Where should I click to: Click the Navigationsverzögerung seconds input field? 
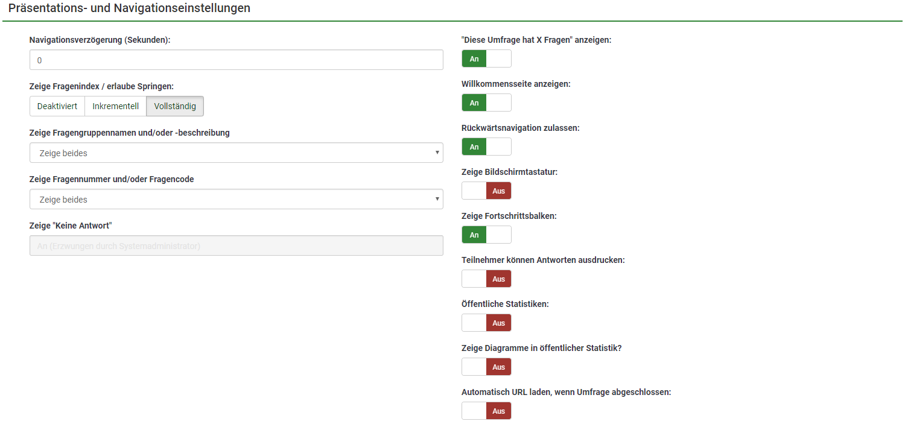(x=236, y=60)
